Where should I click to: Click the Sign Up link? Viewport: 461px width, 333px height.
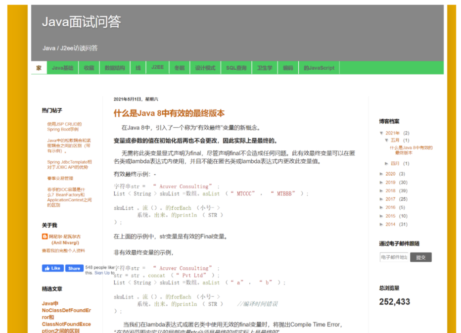click(x=102, y=273)
